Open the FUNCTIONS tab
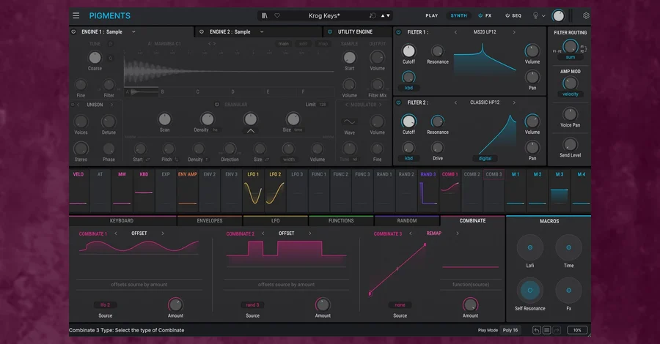The height and width of the screenshot is (344, 660). click(341, 221)
